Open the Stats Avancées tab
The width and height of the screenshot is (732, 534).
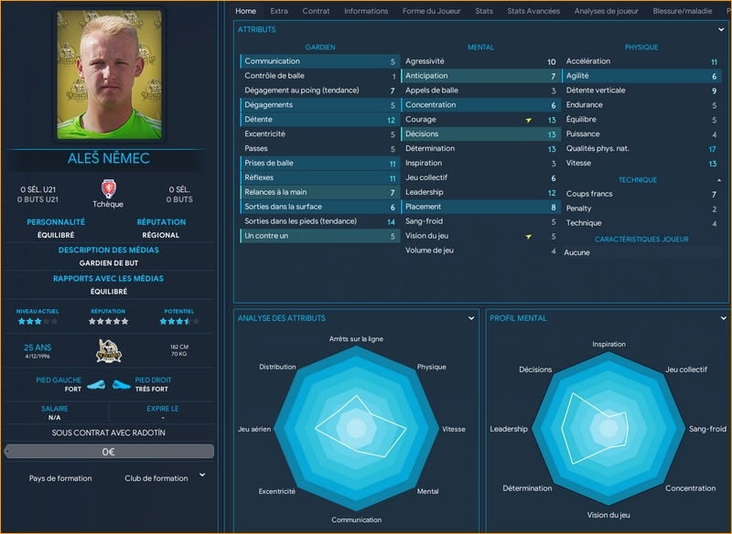[533, 11]
